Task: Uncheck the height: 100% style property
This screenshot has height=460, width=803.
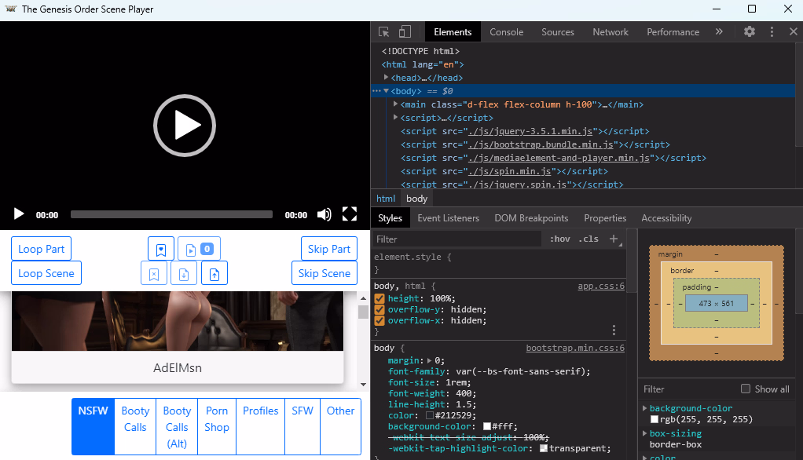Action: [x=379, y=298]
